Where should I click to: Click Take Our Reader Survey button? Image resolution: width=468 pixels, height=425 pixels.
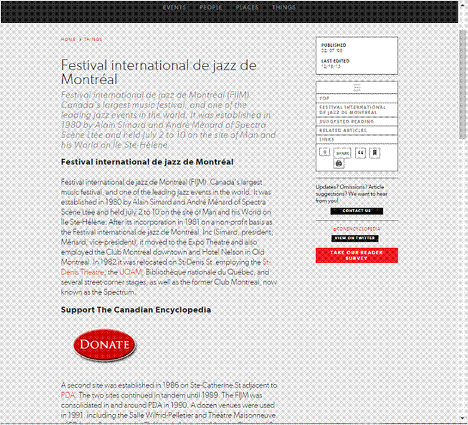pyautogui.click(x=356, y=256)
